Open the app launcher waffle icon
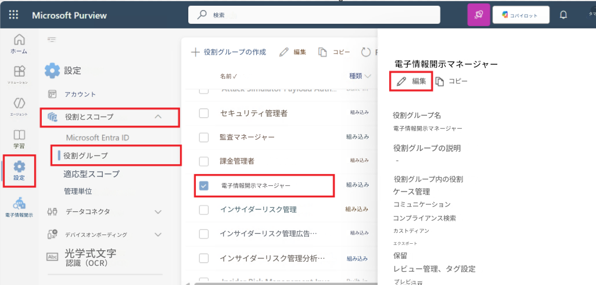The height and width of the screenshot is (285, 596). (13, 15)
